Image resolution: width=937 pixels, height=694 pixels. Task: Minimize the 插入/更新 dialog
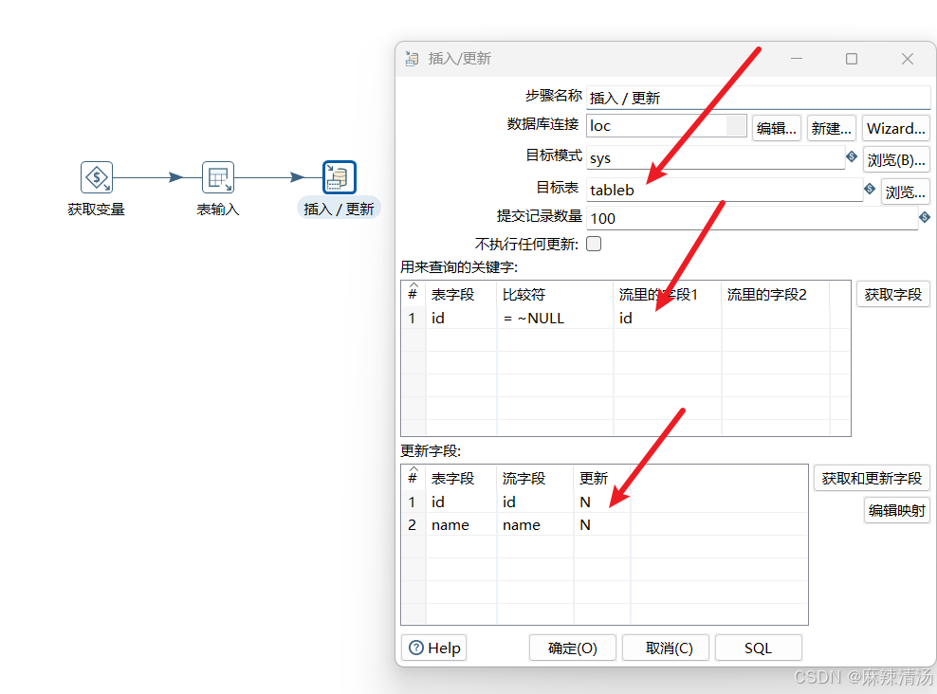click(x=796, y=59)
